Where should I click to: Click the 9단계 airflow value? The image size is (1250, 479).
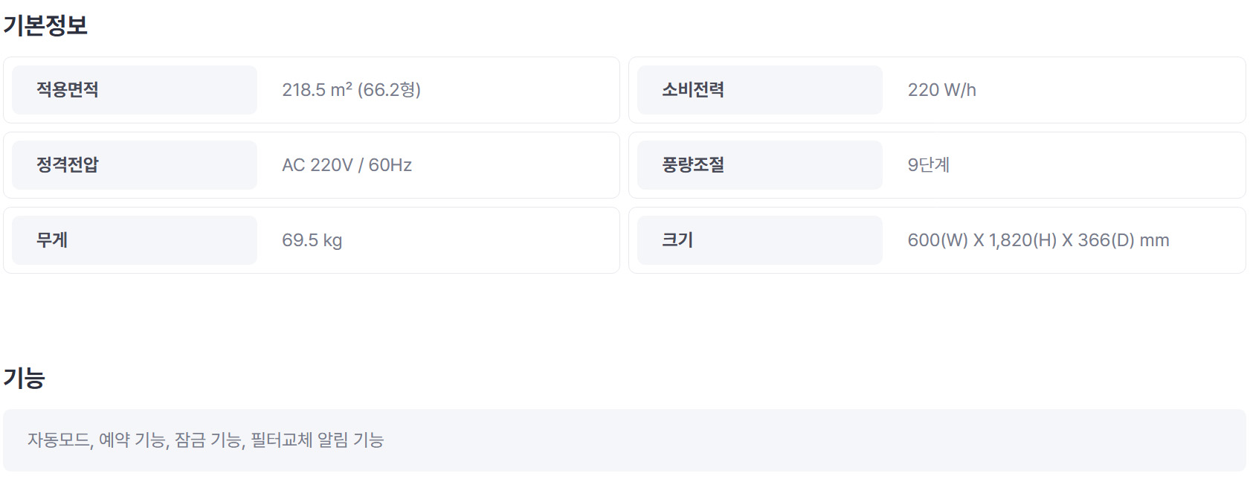928,165
